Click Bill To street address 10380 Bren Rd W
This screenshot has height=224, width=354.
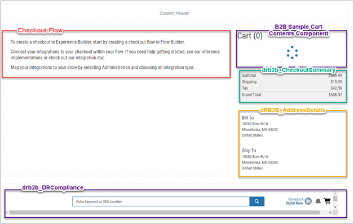255,124
